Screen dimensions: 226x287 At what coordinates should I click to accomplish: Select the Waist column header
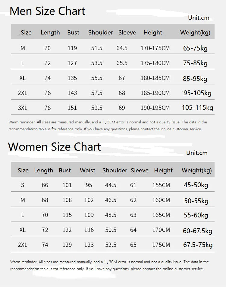[x=87, y=170]
